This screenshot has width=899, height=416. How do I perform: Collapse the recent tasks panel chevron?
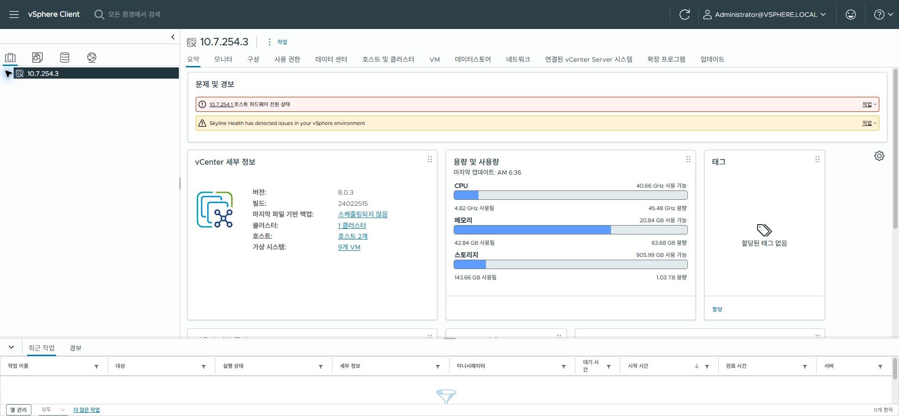tap(11, 347)
